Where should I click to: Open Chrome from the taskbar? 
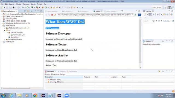click(35, 96)
